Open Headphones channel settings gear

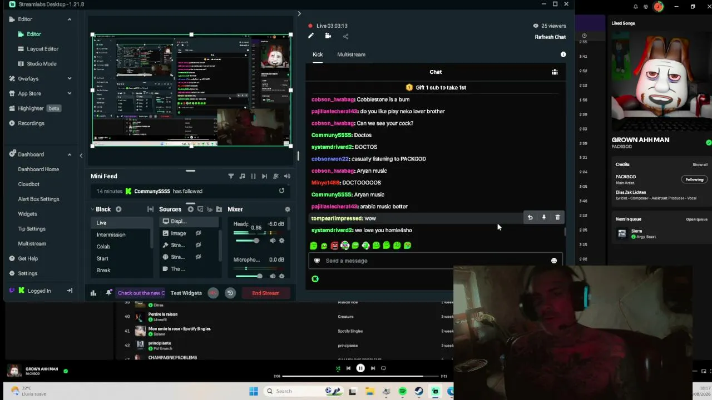pyautogui.click(x=281, y=241)
